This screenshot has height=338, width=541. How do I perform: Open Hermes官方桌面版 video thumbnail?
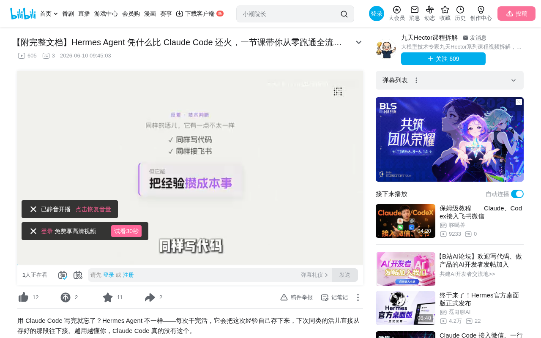click(405, 308)
